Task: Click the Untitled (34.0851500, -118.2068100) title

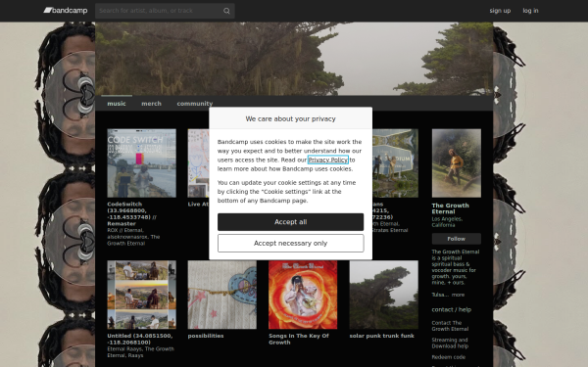Action: pos(140,339)
